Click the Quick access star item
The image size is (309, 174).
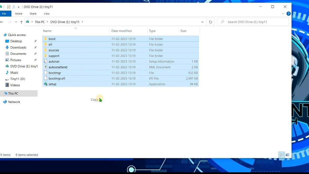click(x=15, y=35)
